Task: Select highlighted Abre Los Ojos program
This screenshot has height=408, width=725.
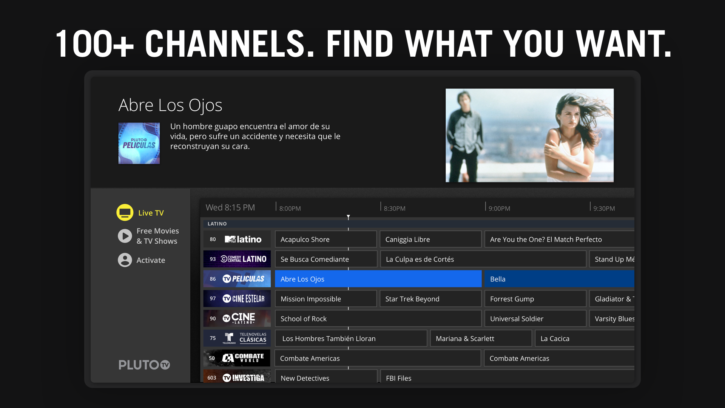Action: tap(378, 279)
